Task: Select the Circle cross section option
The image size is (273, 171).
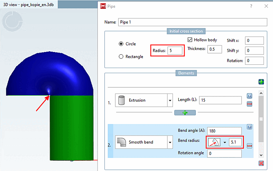Action: (x=121, y=44)
